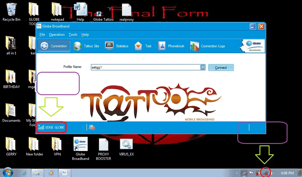Select the Documents folder icon

11,110
